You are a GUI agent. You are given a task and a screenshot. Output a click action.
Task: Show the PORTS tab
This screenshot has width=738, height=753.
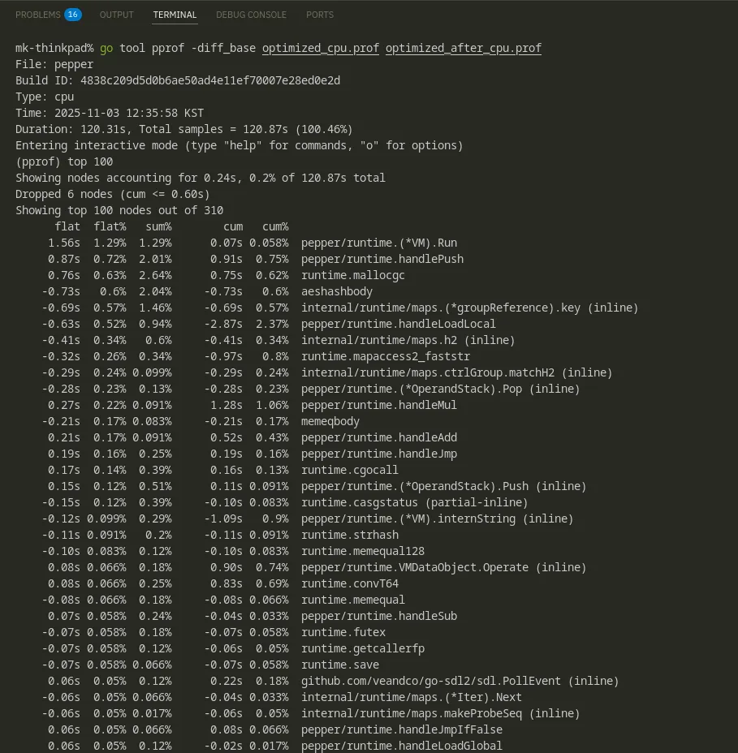[x=320, y=15]
